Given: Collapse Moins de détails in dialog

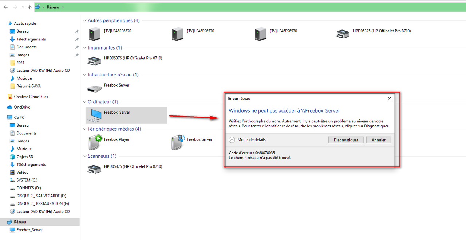Looking at the screenshot, I should pos(232,140).
